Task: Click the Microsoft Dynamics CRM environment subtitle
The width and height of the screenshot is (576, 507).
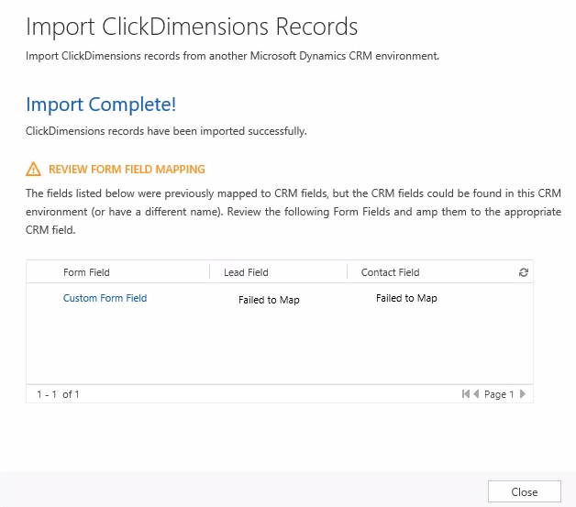Action: coord(233,56)
